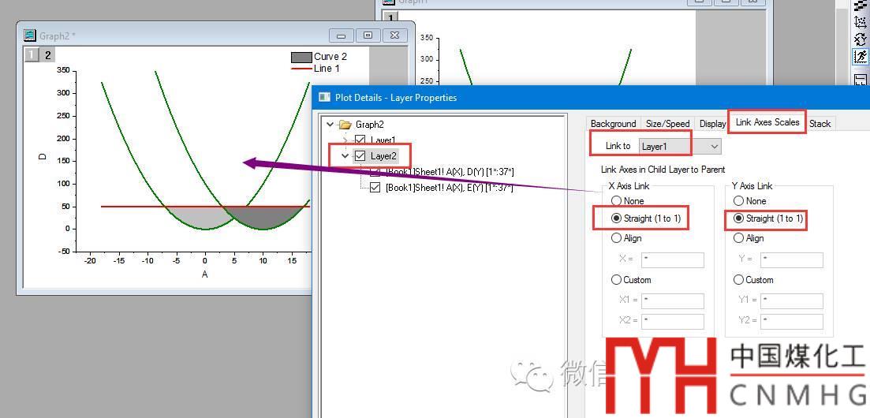Select Custom under X Axis Link

[x=616, y=280]
